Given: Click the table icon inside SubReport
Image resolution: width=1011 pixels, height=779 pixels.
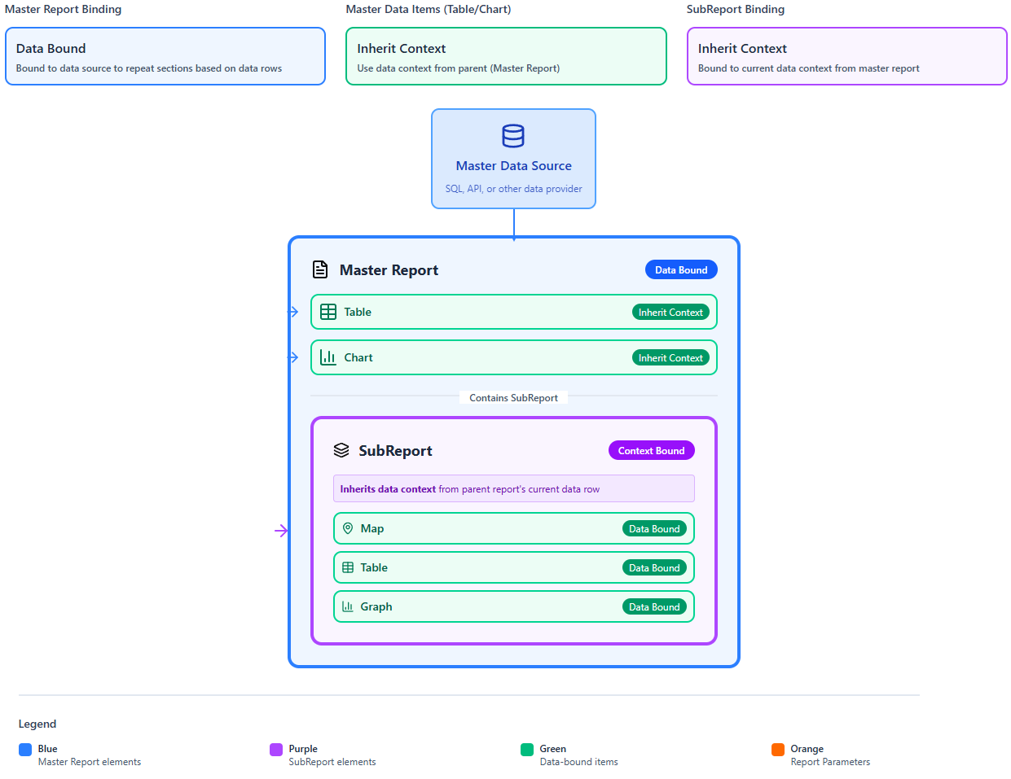Looking at the screenshot, I should [349, 567].
